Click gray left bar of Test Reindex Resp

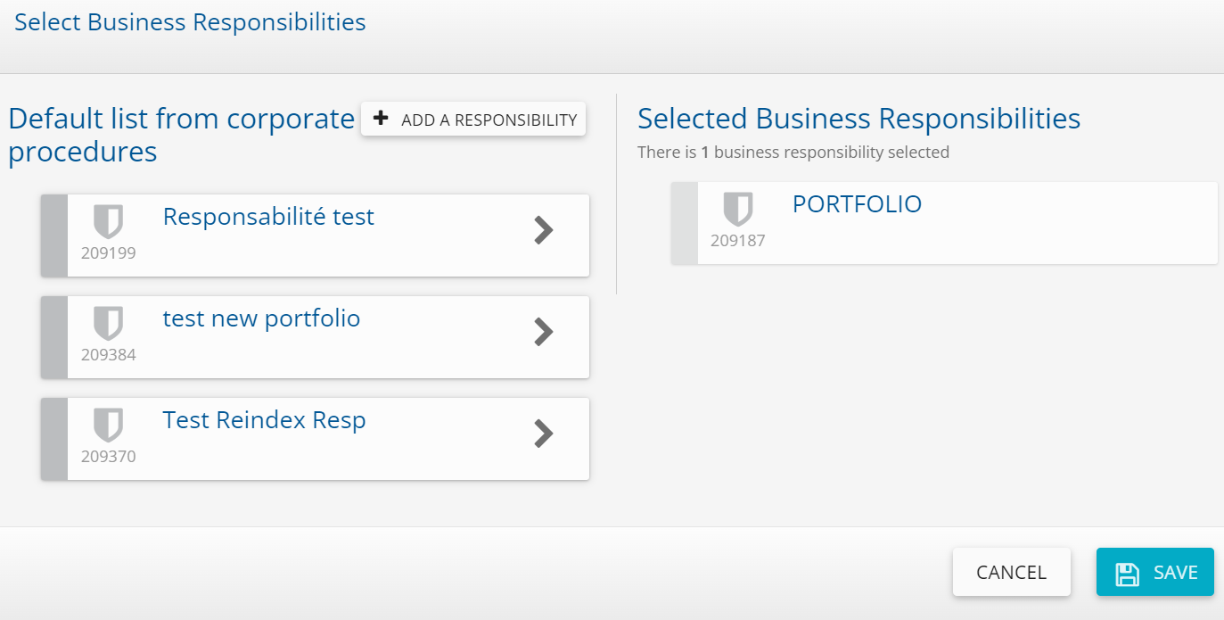point(54,439)
